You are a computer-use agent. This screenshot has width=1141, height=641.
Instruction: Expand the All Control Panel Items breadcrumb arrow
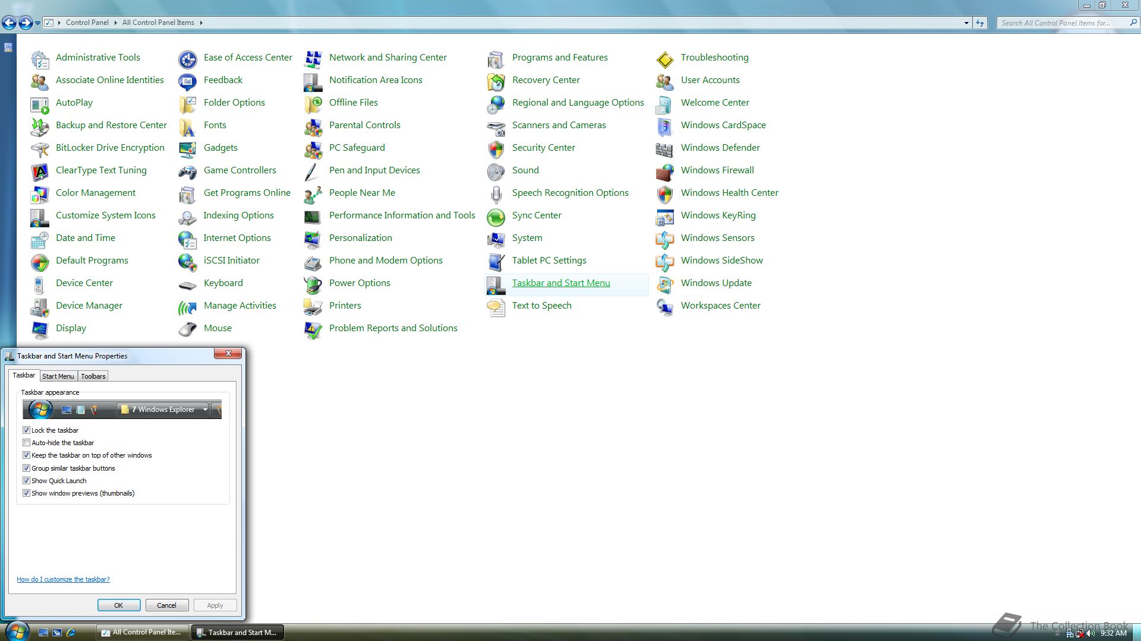tap(201, 23)
